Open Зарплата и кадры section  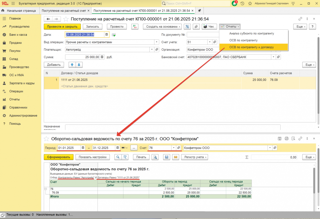[x=22, y=83]
